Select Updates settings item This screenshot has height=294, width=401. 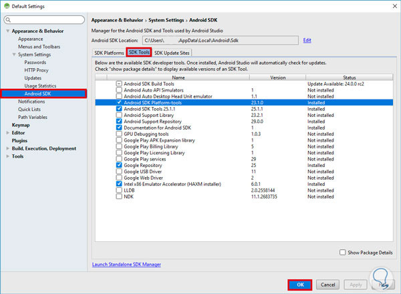[x=33, y=78]
